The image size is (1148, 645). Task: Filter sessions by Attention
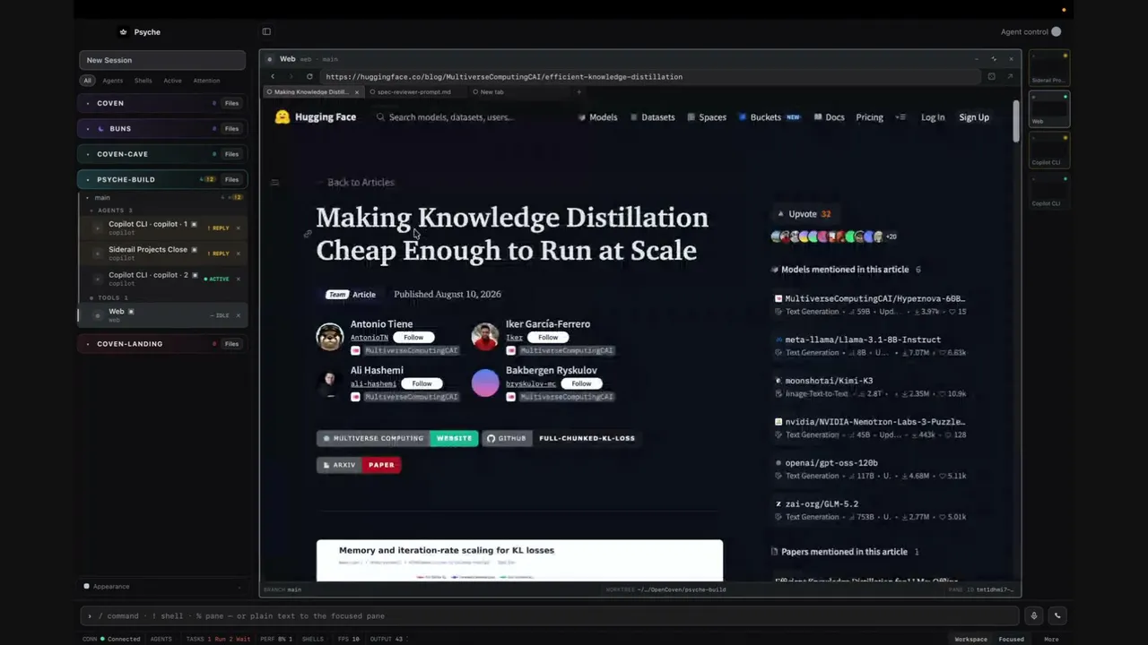coord(206,81)
